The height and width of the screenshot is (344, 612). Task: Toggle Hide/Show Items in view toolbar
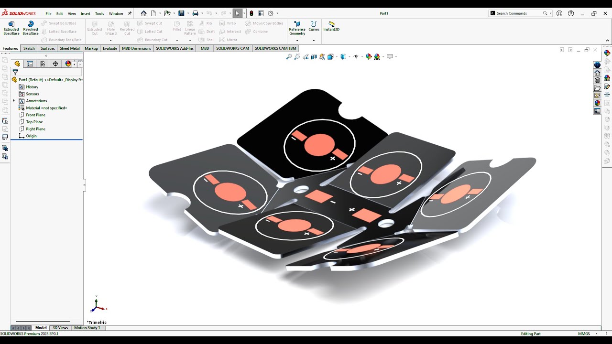[355, 57]
